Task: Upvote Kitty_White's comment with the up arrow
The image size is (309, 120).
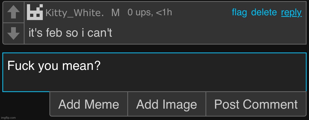Action: [13, 12]
